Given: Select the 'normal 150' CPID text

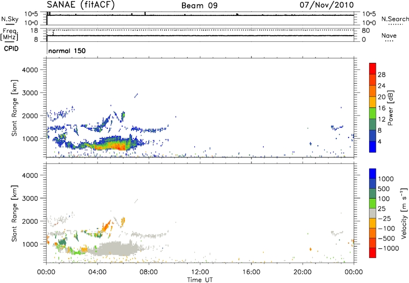Looking at the screenshot, I should (67, 51).
